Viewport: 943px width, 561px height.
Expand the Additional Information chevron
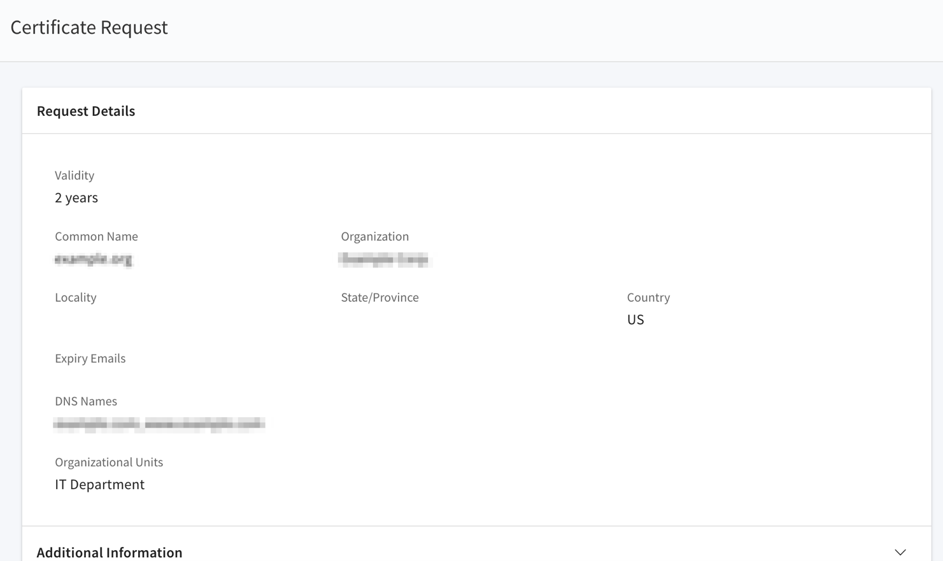(x=900, y=552)
